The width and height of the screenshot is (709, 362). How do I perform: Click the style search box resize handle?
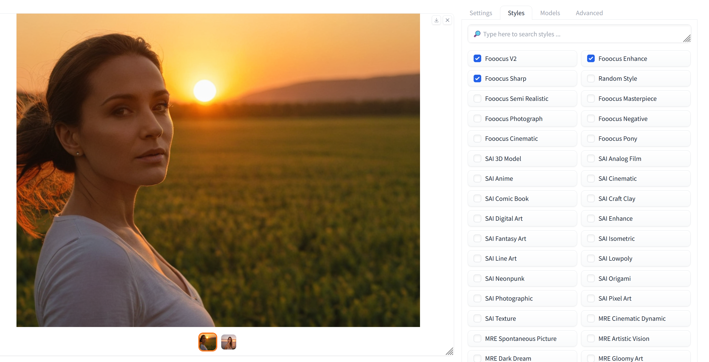tap(687, 38)
